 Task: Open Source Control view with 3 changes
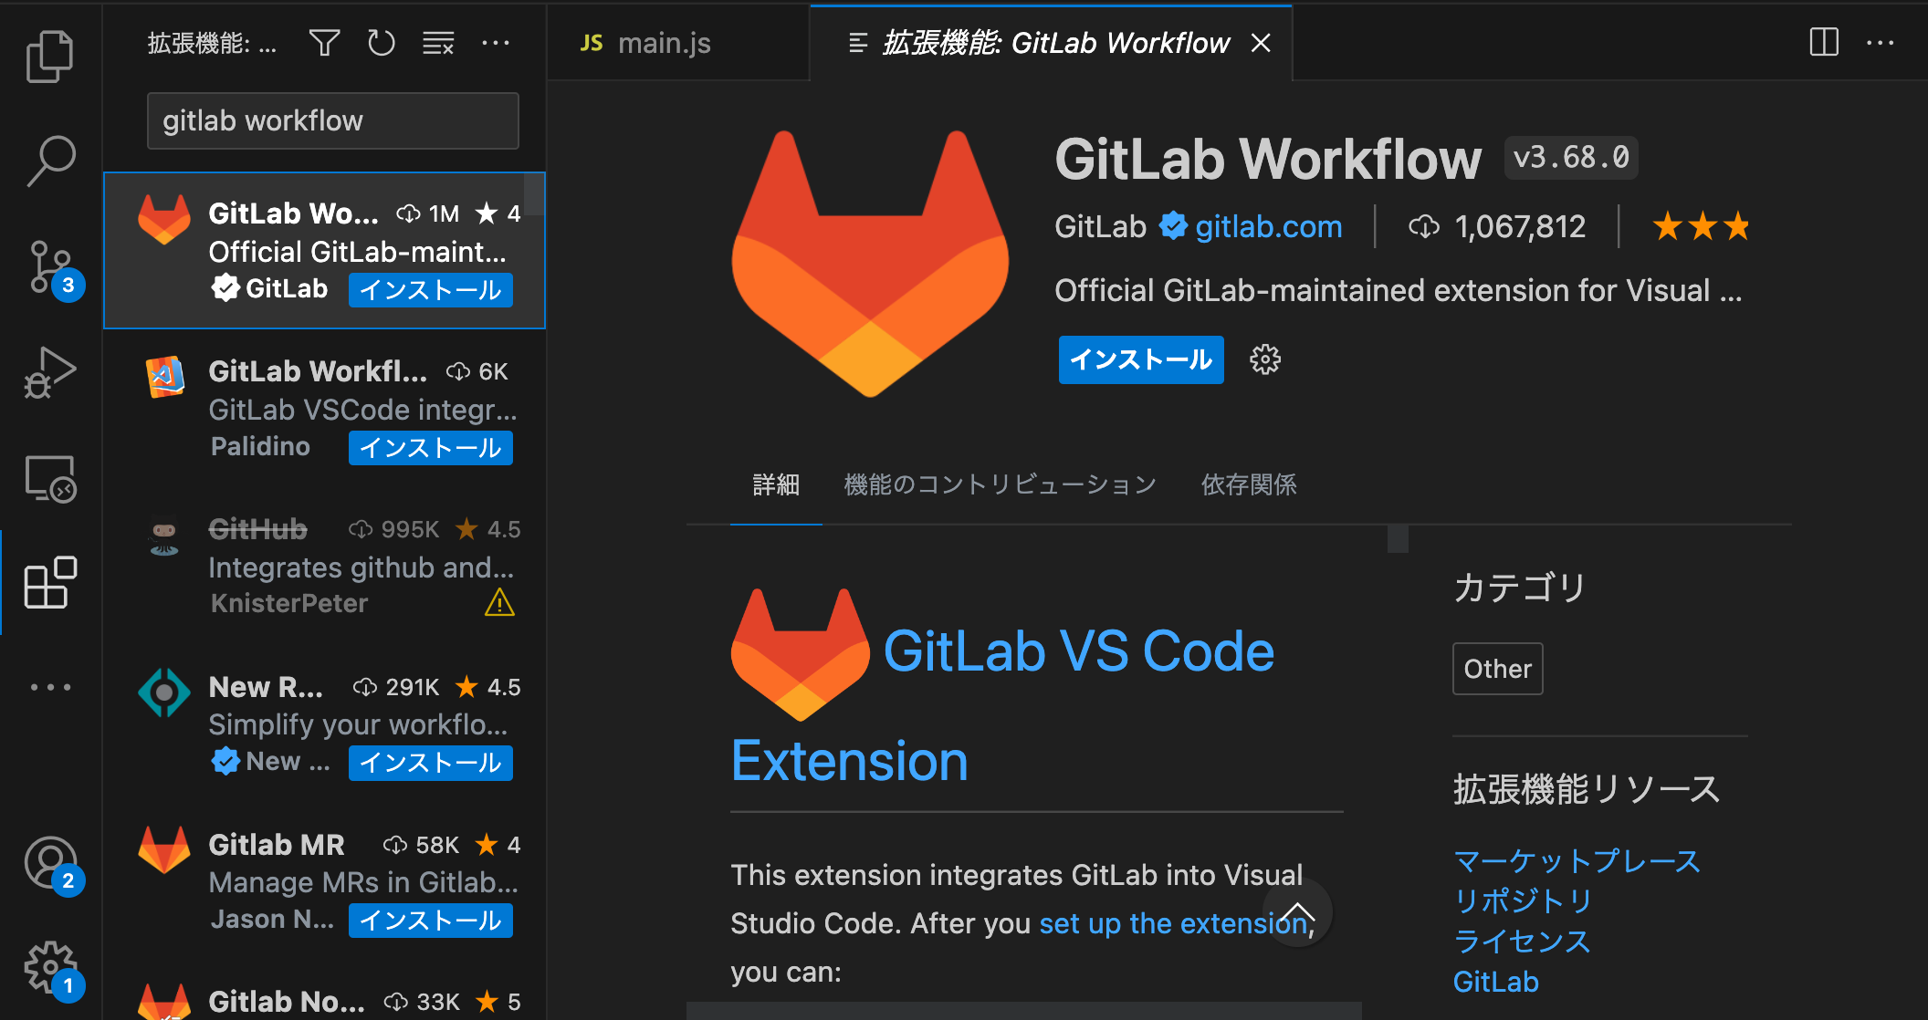pos(50,267)
